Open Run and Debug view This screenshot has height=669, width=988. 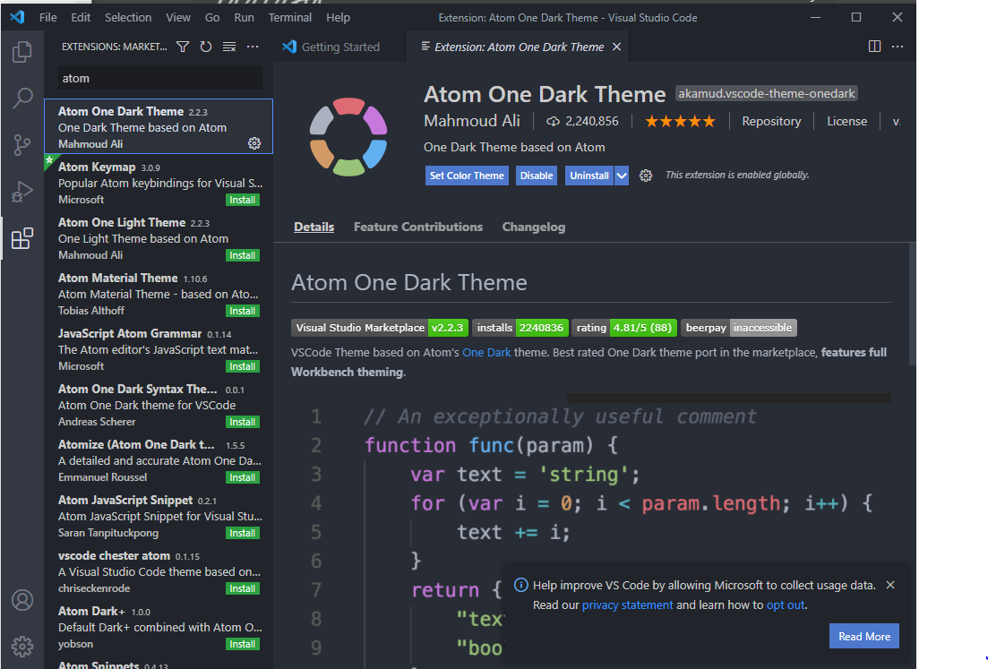point(22,192)
